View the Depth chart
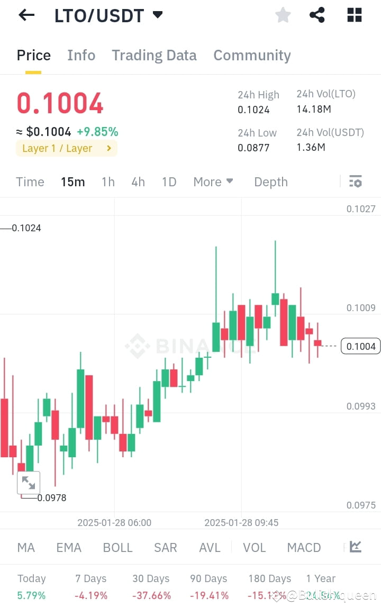This screenshot has width=381, height=607. [270, 182]
